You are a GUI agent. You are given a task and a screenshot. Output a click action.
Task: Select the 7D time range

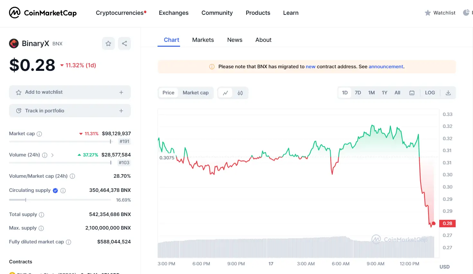coord(358,93)
